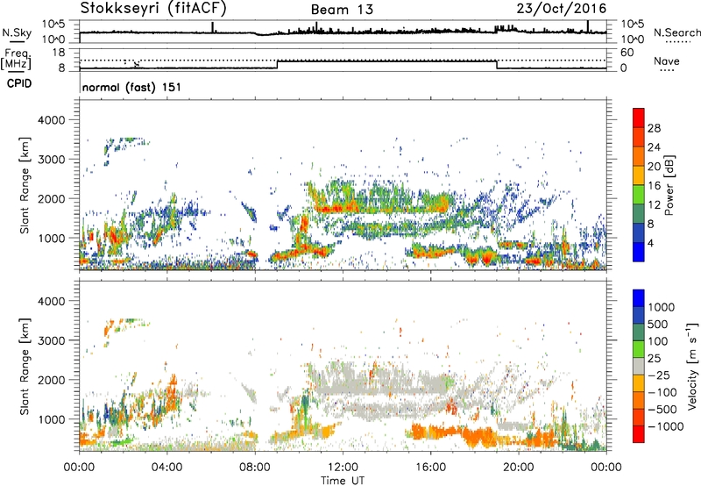Click the Power [dB] colorbar label

[669, 185]
